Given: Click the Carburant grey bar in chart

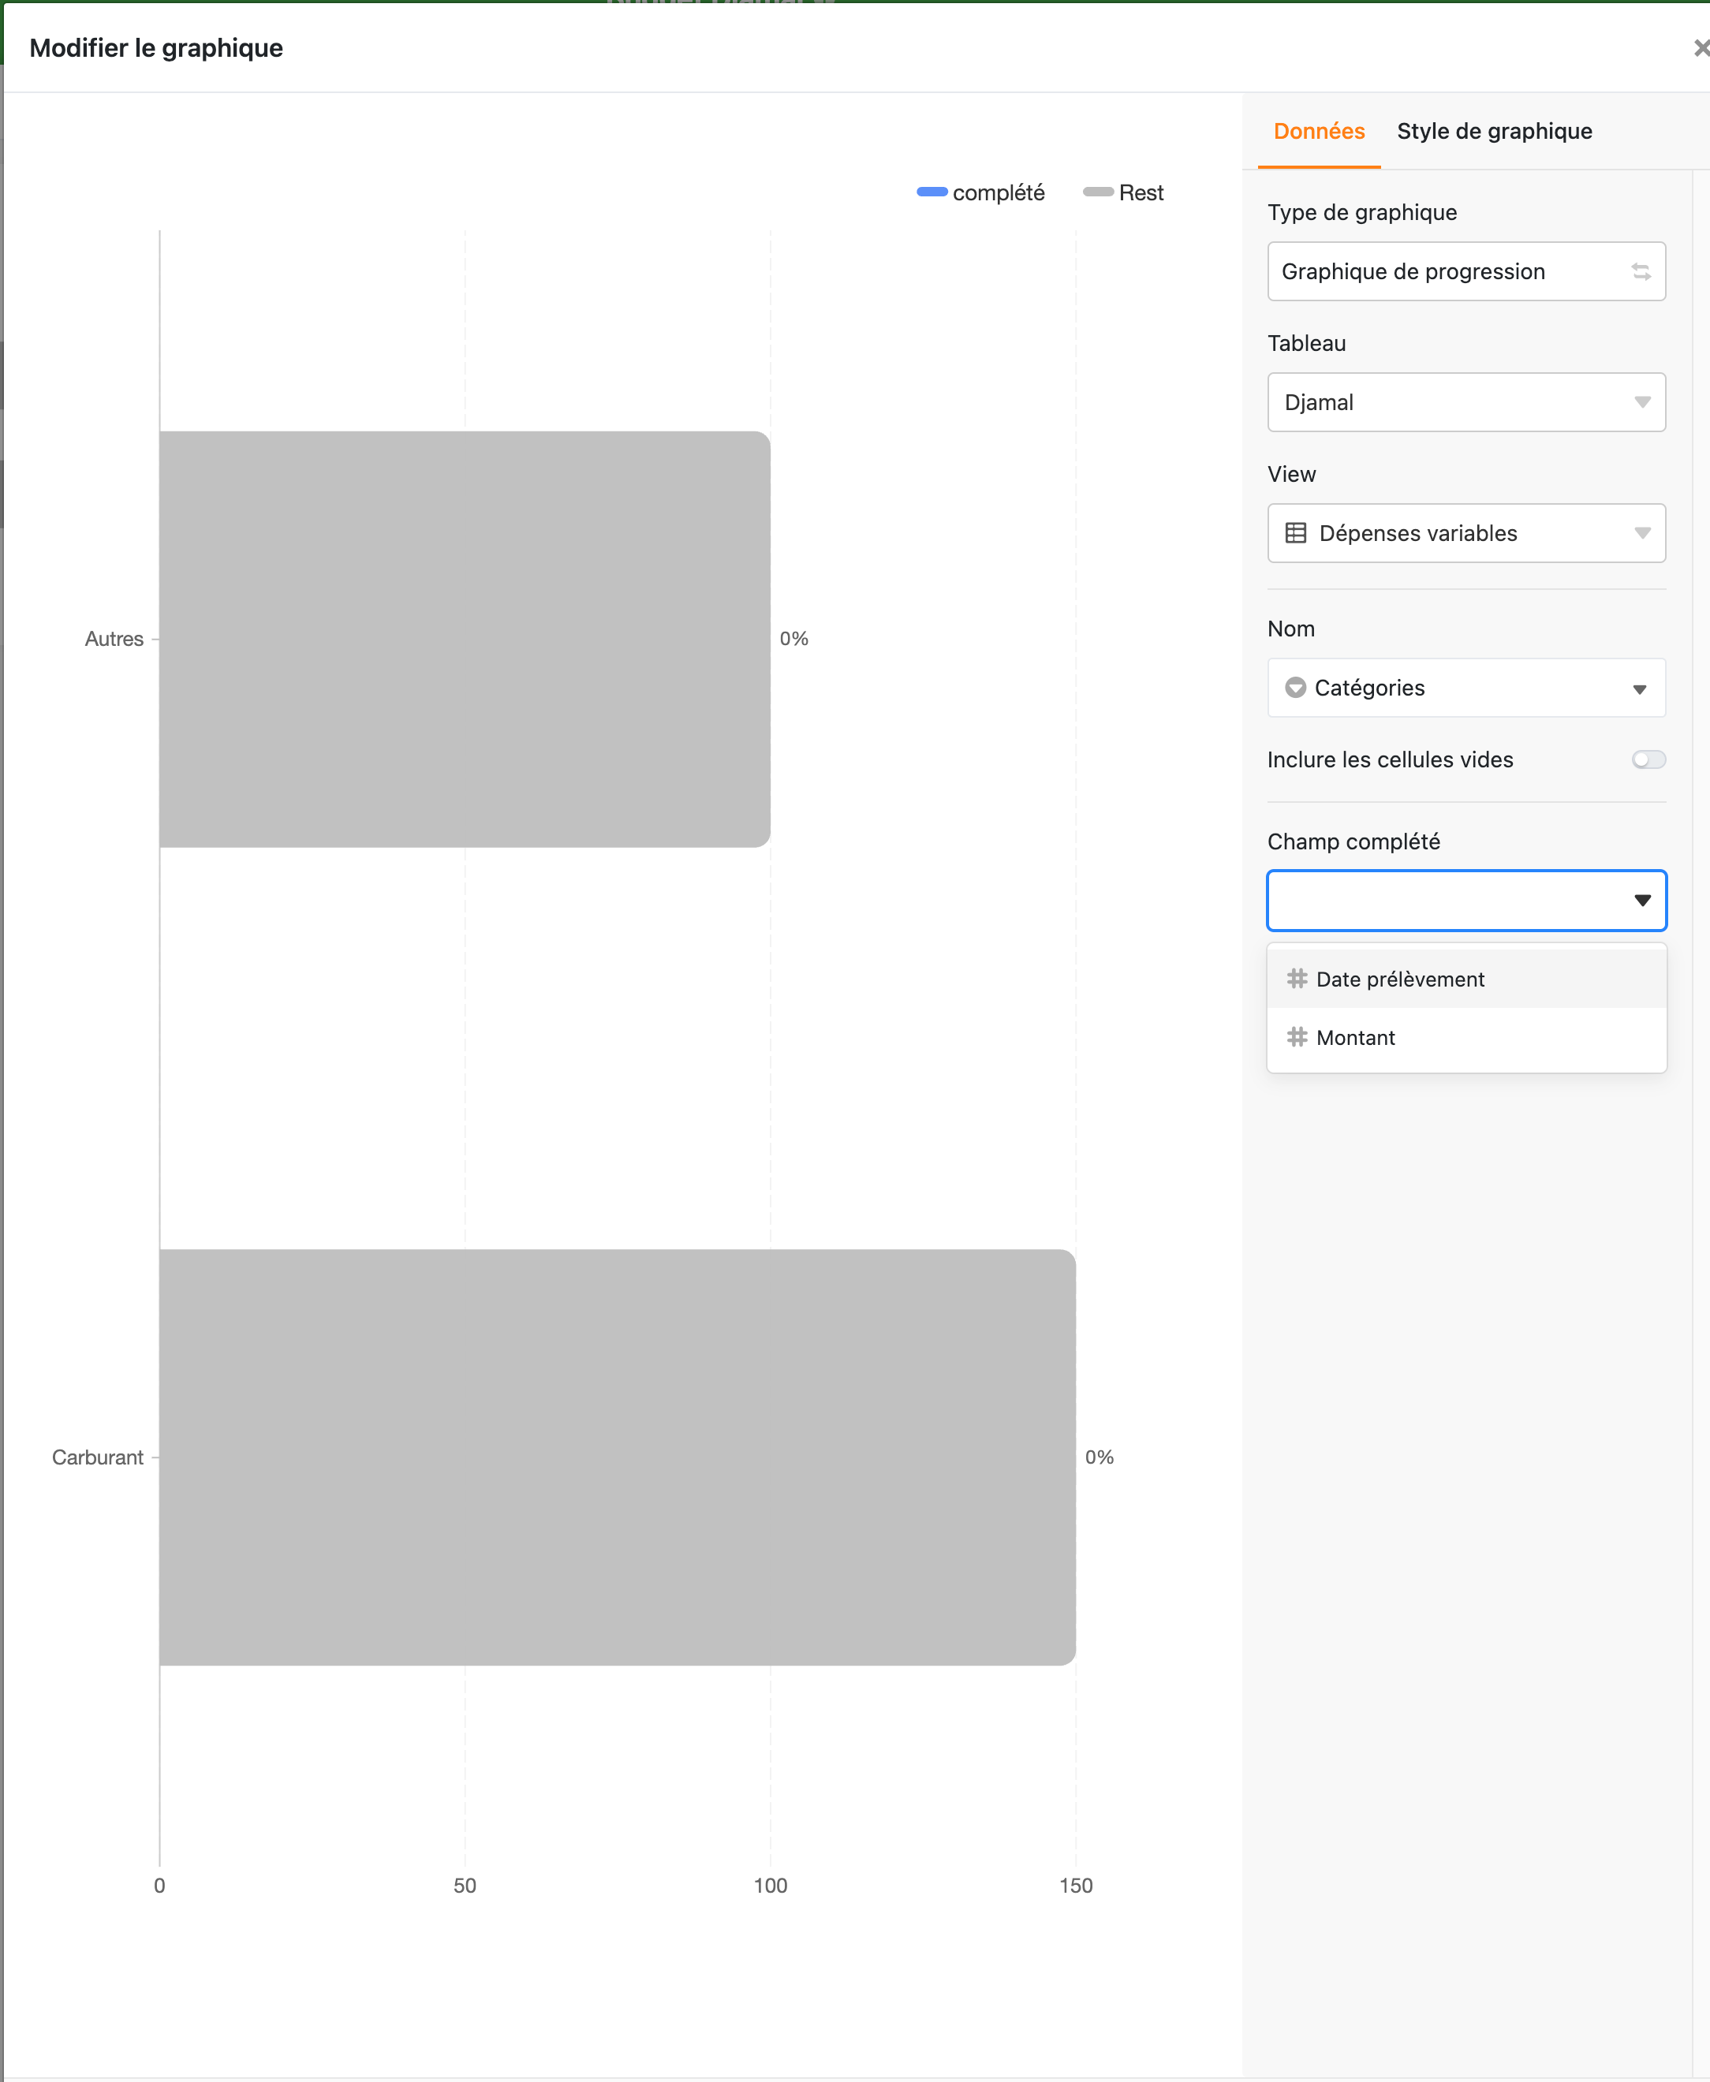Looking at the screenshot, I should (x=617, y=1457).
